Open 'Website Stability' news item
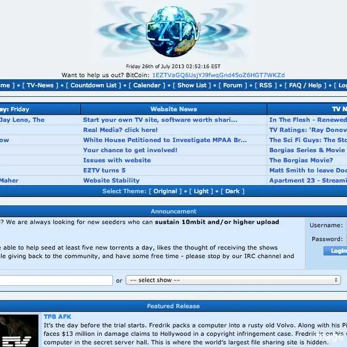Viewport: 347px width, 347px height. [111, 181]
